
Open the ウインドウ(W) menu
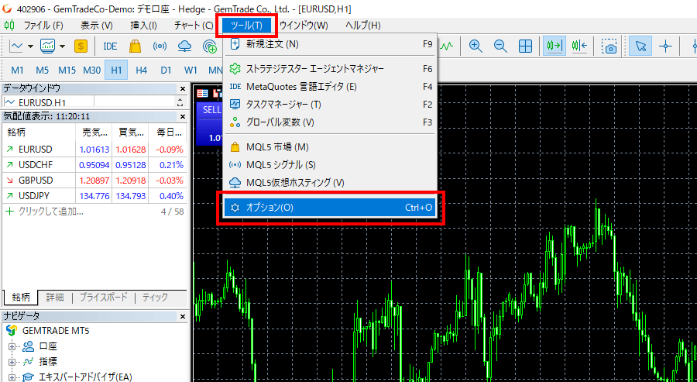tap(304, 26)
